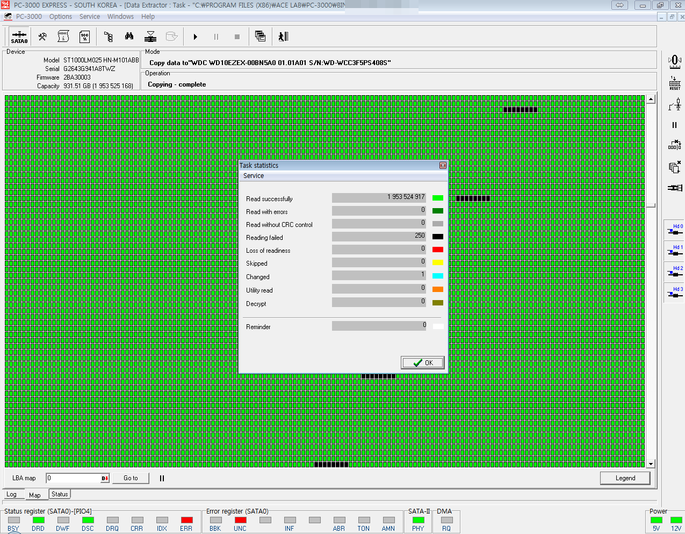
Task: Open the Service menu in Task statistics dialog
Action: (254, 176)
